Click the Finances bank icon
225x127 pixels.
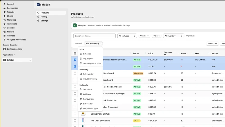tap(4, 36)
